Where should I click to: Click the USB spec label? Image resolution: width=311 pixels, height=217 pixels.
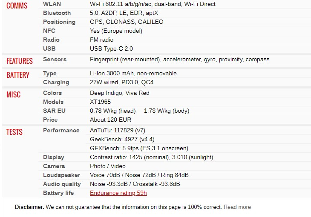[49, 49]
